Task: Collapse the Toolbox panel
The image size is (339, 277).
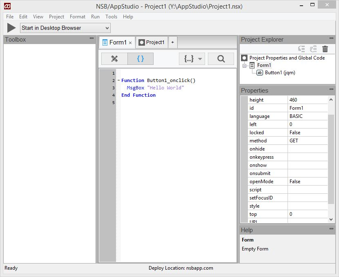Action: 91,38
